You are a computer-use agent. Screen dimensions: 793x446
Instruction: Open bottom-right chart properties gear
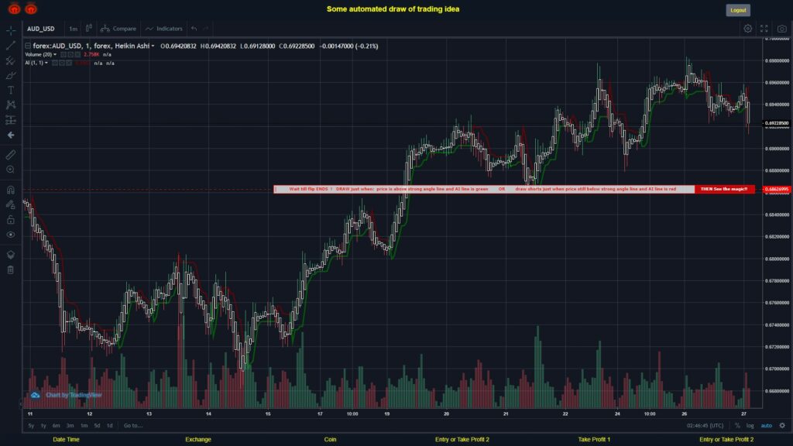(x=782, y=426)
